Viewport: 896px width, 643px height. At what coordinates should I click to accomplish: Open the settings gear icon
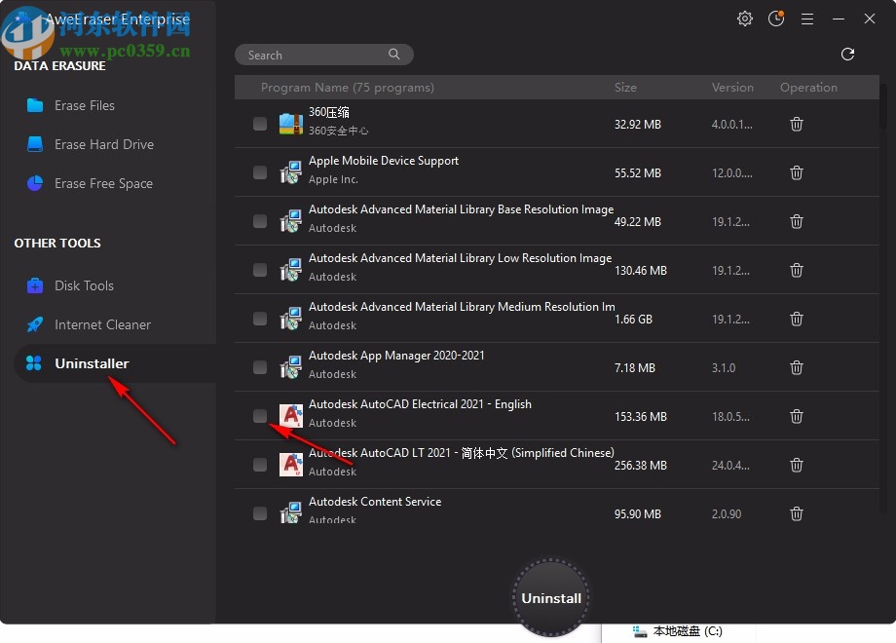[744, 19]
